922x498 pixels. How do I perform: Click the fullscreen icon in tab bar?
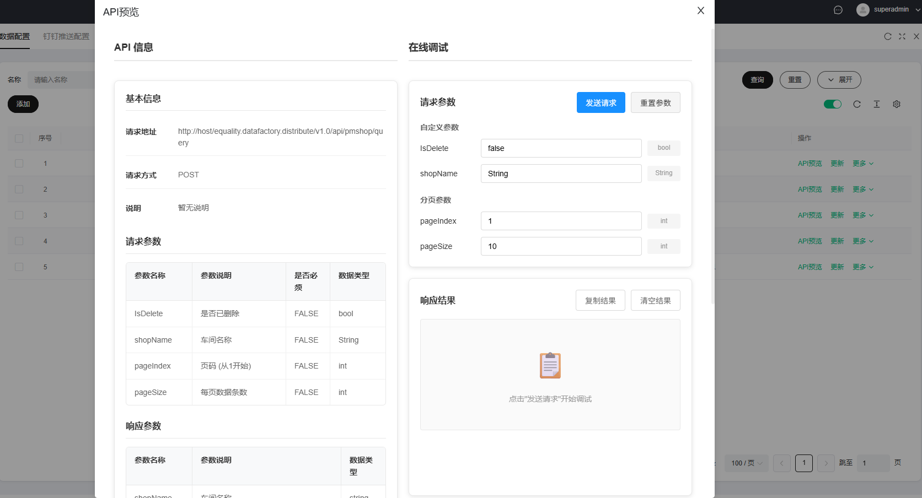pos(902,36)
